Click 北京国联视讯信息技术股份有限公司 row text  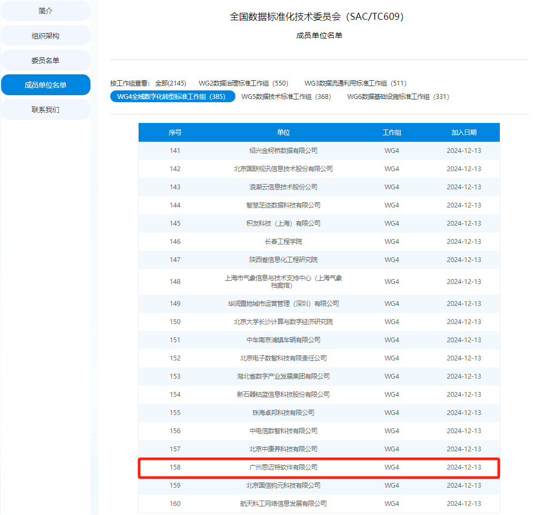(284, 169)
